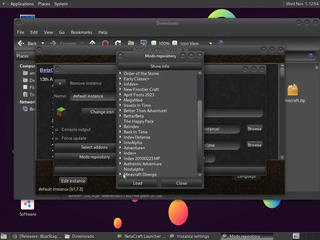Open the Places menu in top panel

pos(44,4)
